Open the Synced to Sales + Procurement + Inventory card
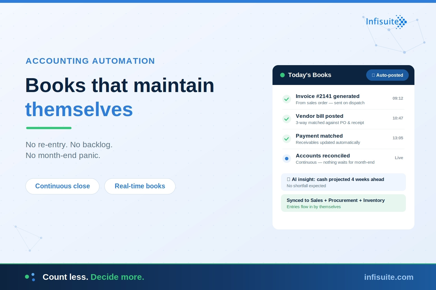 tap(343, 203)
